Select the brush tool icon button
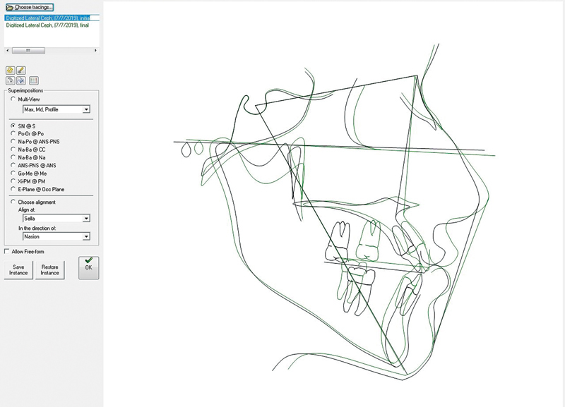 [x=21, y=70]
